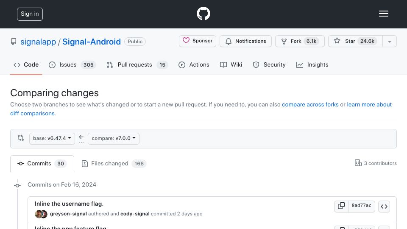The height and width of the screenshot is (229, 407).
Task: Click the 'committed 2 days ago' timestamp
Action: pyautogui.click(x=176, y=214)
